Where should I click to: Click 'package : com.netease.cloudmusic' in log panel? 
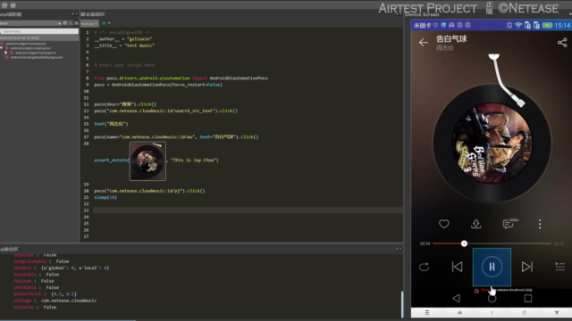coord(55,300)
